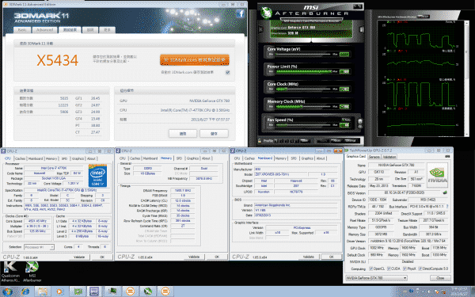Click the left button below the 3DMark system info panel
The width and height of the screenshot is (475, 297).
tap(183, 133)
